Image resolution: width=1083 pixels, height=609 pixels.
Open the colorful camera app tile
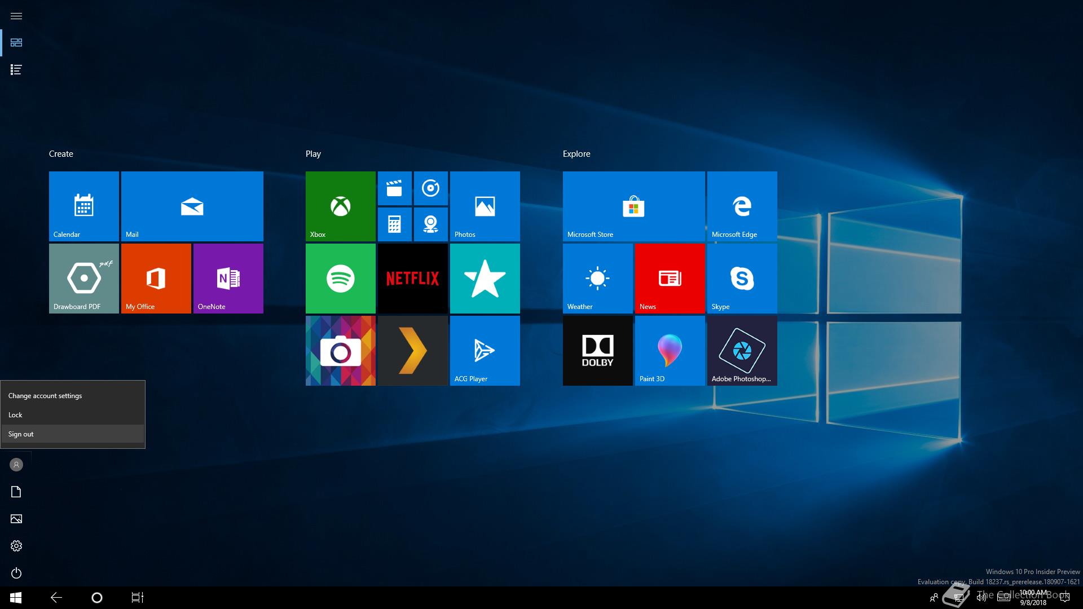tap(341, 351)
